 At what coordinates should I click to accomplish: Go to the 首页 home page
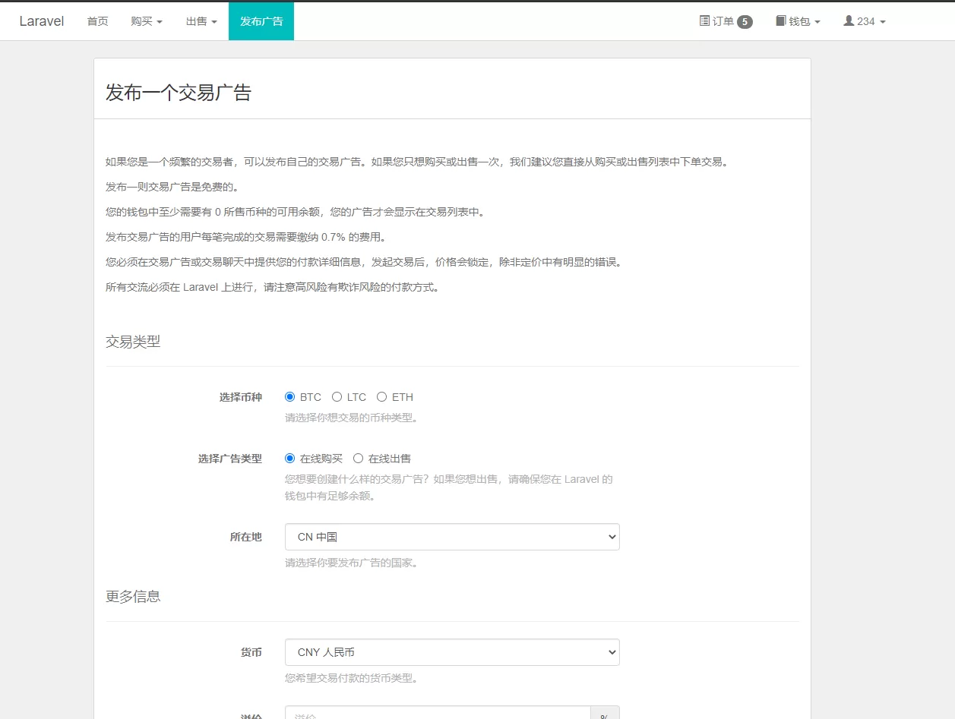[97, 21]
